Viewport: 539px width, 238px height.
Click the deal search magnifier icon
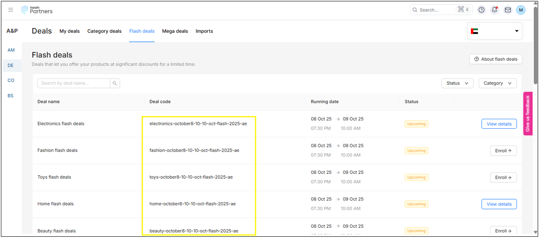point(115,83)
